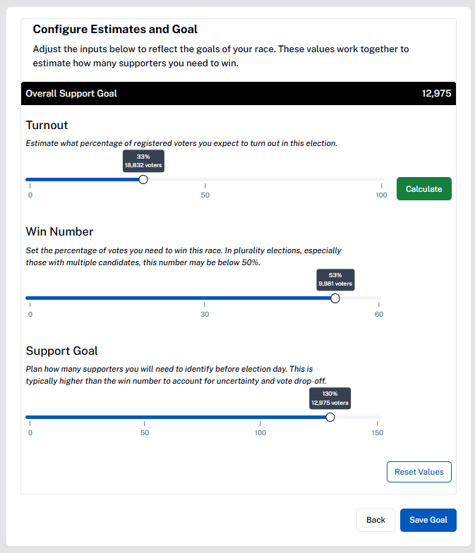Save the goal with Save Goal

pos(428,520)
